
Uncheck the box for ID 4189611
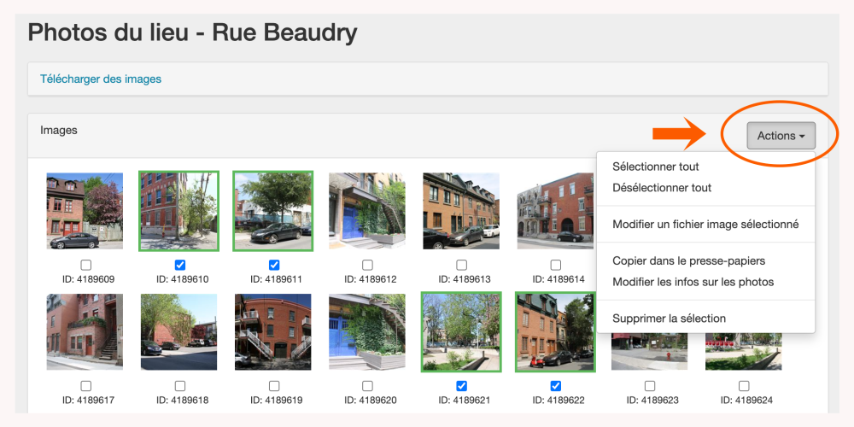point(274,265)
